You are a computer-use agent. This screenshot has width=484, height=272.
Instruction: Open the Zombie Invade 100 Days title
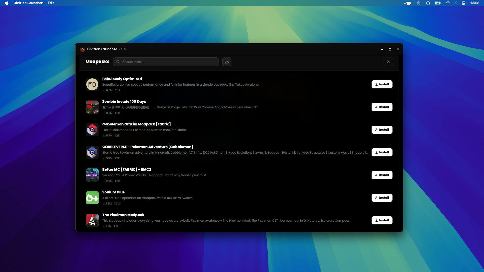(124, 101)
